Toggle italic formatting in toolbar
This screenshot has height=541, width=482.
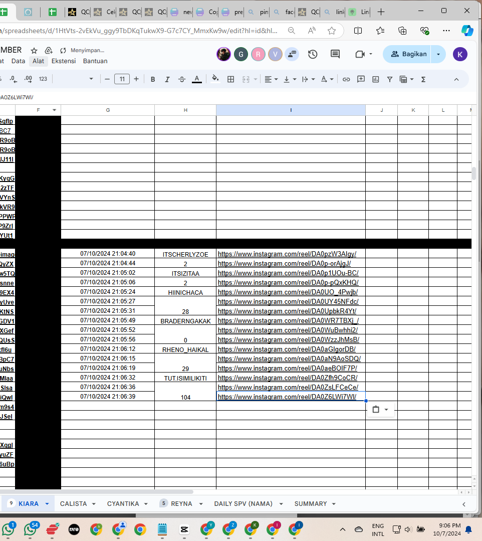click(x=167, y=79)
